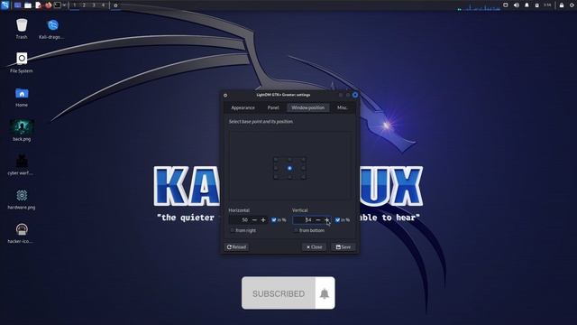Image resolution: width=577 pixels, height=325 pixels.
Task: Select the center base point radio
Action: point(289,168)
